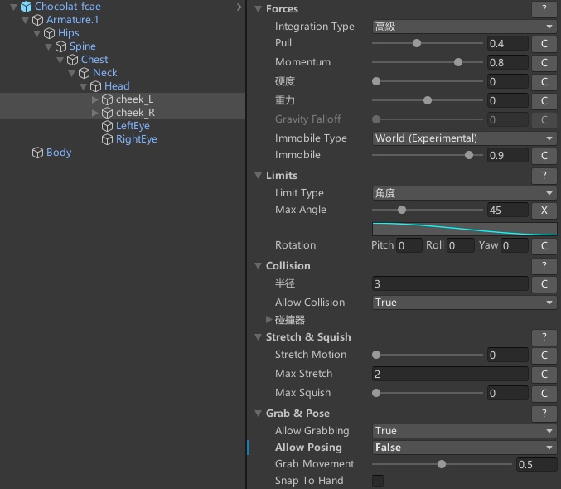Select the RightEye item in hierarchy
Screen dimensions: 561x489
[136, 139]
